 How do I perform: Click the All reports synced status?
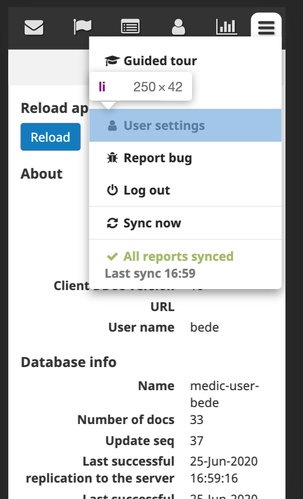[x=178, y=257]
